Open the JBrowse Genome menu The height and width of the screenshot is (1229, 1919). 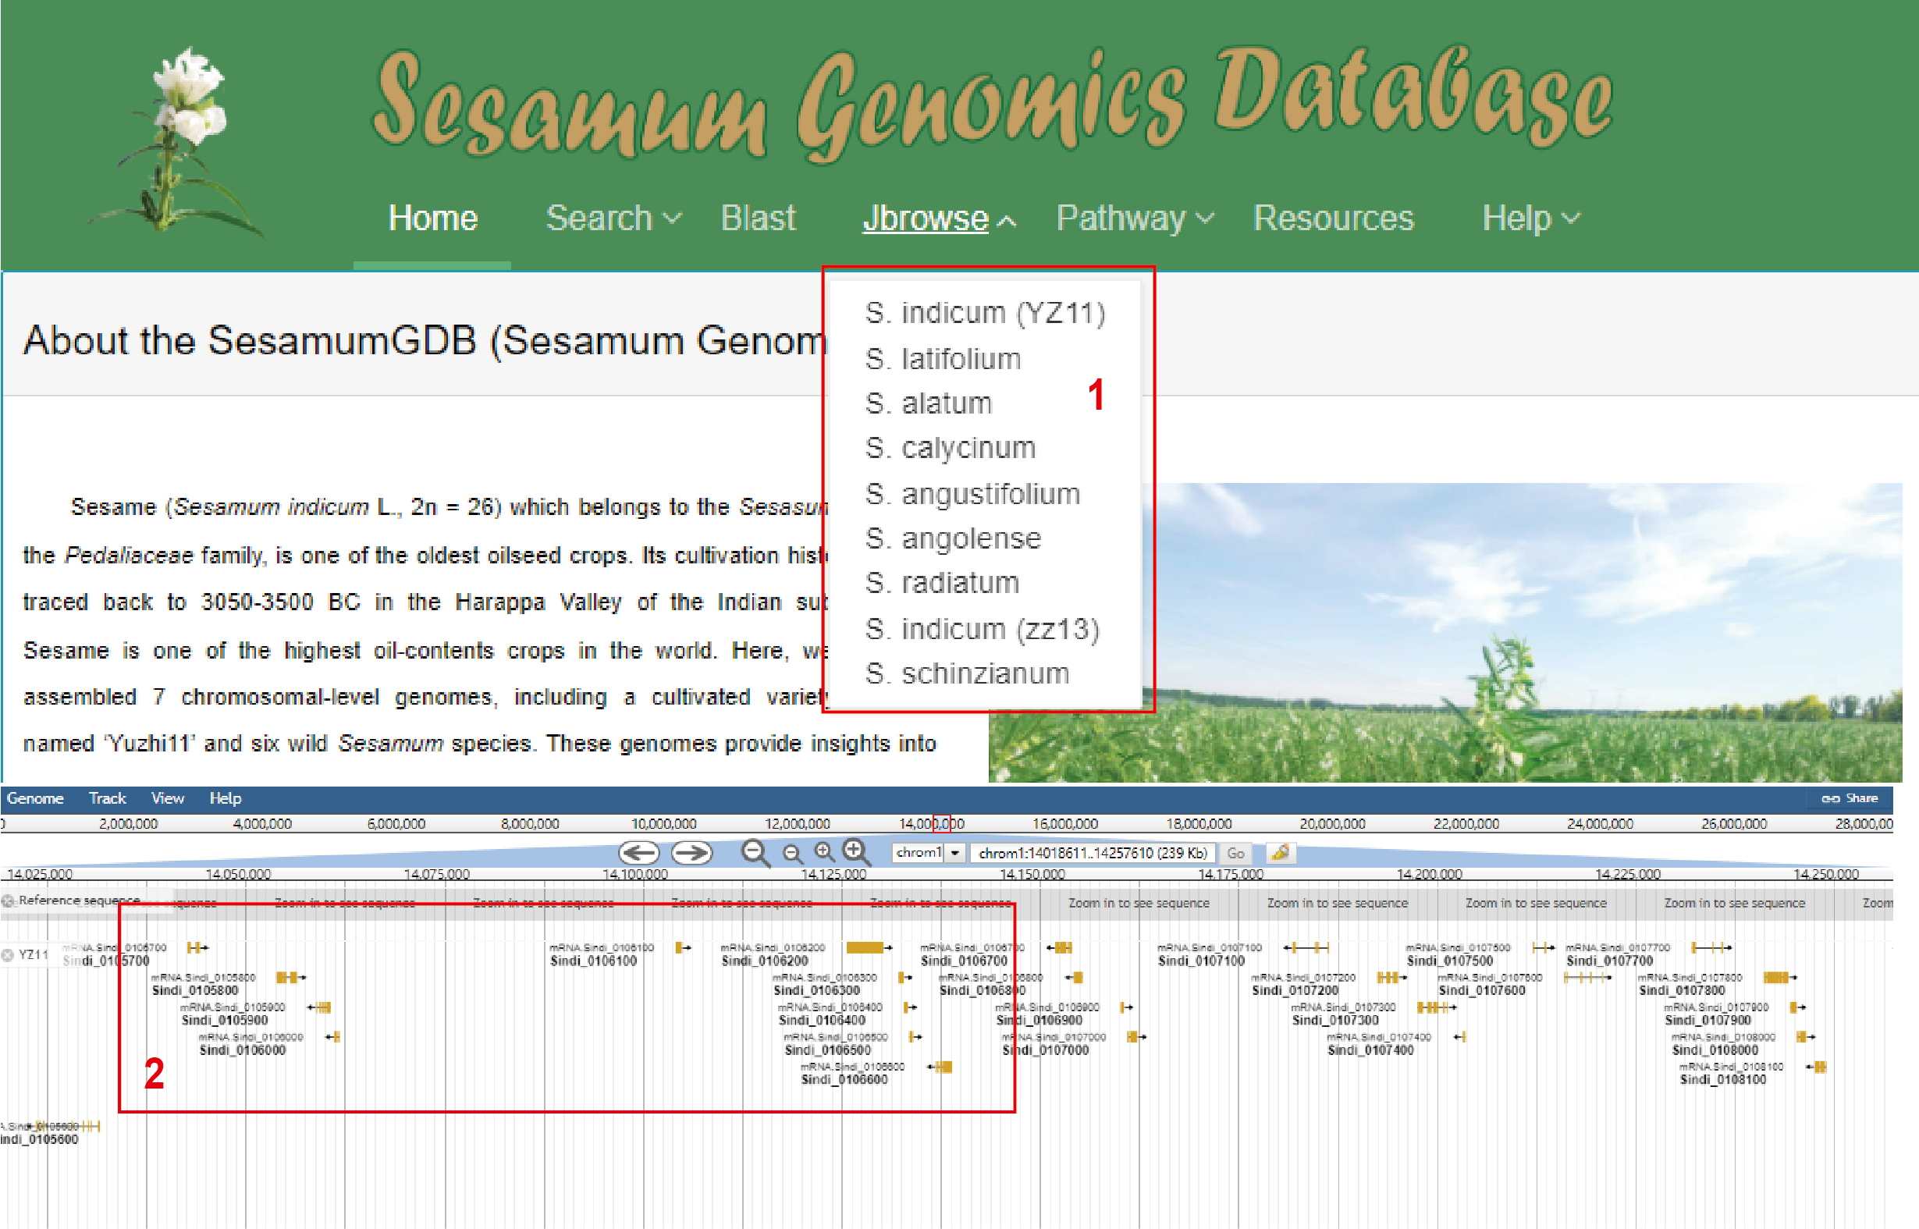35,798
